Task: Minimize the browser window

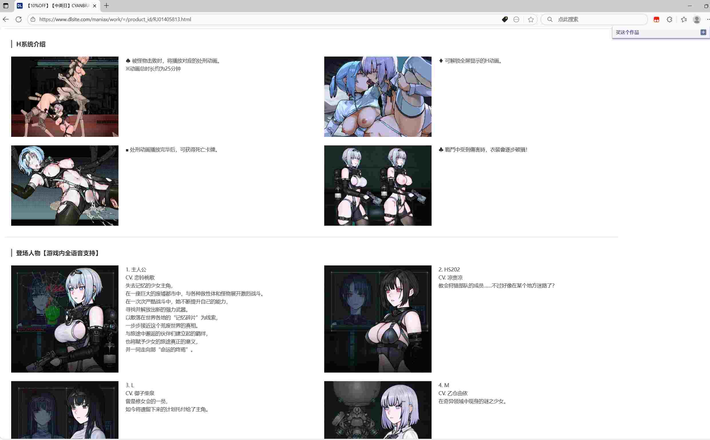Action: 690,6
